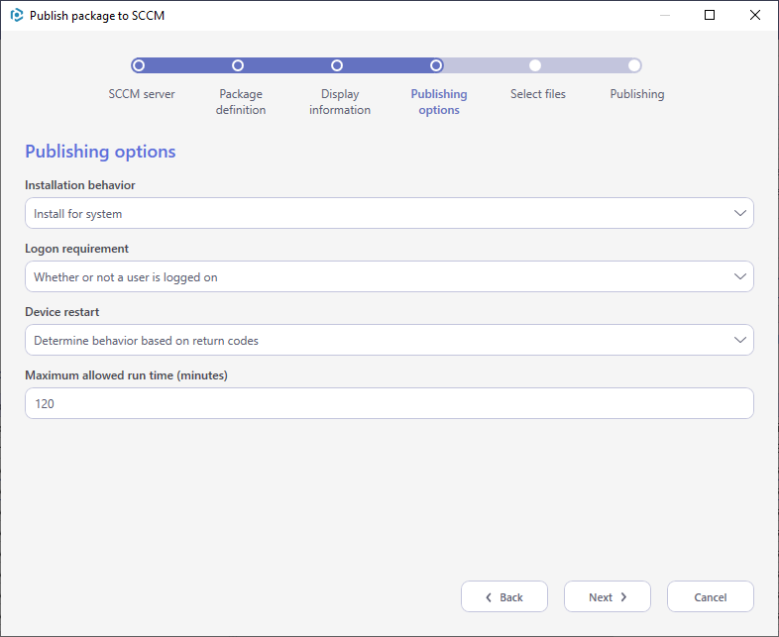Click the SCCM server step circle

point(139,65)
